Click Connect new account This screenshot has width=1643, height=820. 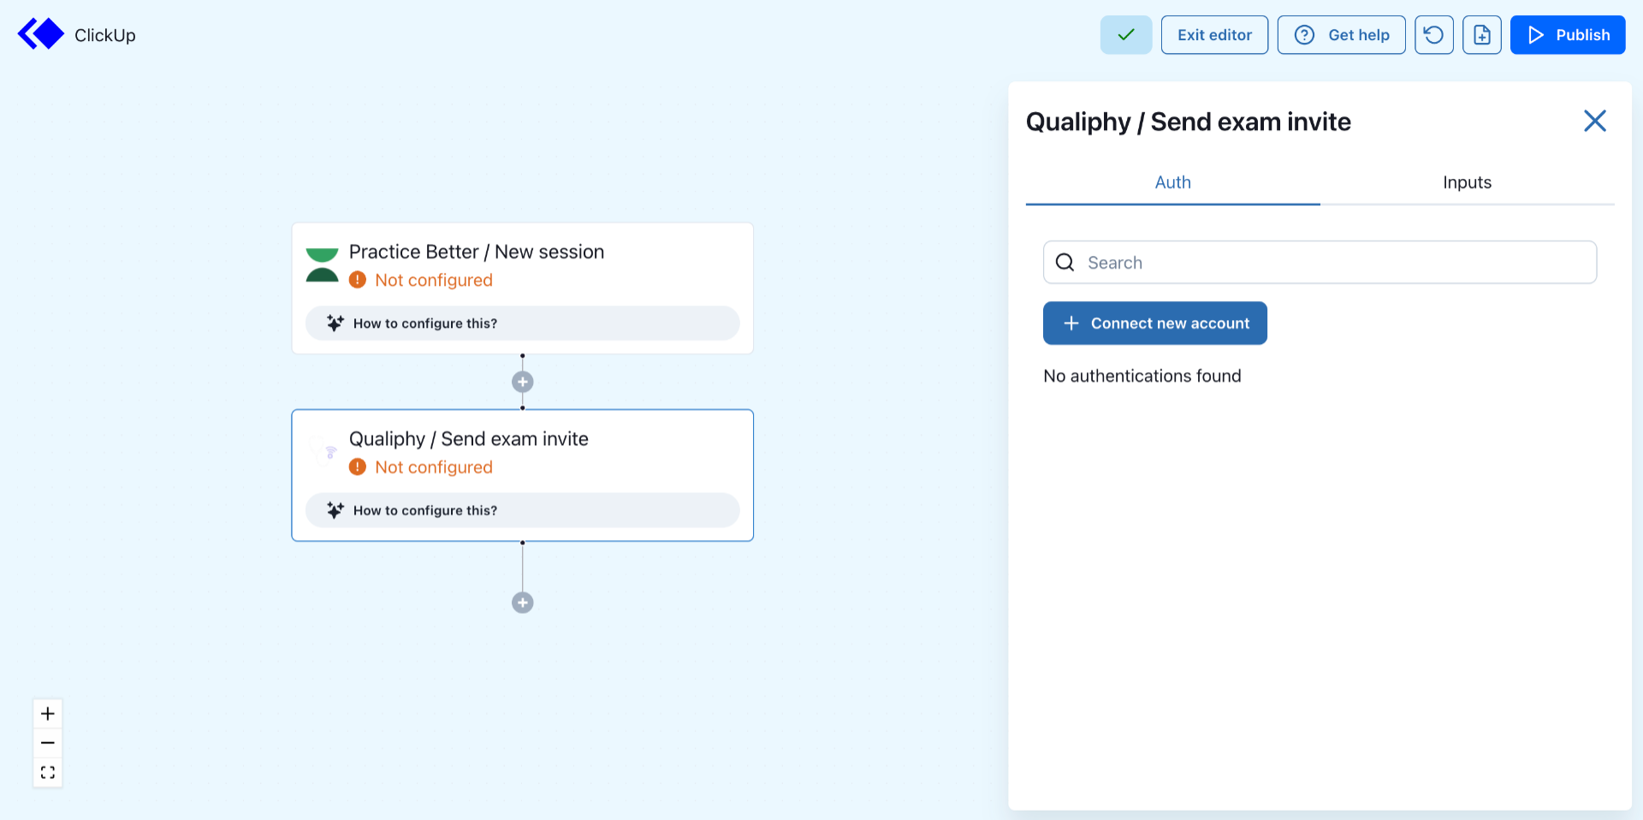(1154, 324)
